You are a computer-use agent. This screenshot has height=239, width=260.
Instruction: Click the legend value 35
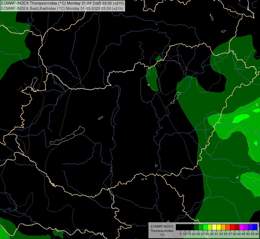225,234
